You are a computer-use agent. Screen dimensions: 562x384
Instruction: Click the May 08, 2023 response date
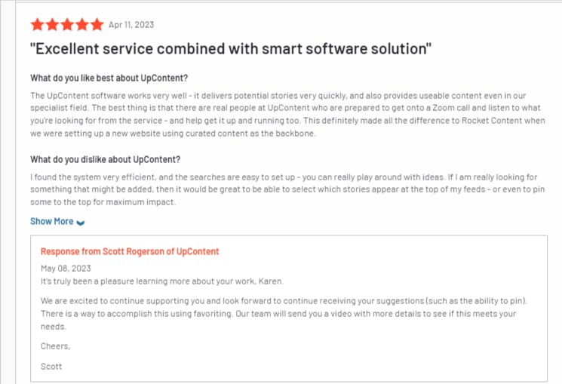[x=66, y=268]
